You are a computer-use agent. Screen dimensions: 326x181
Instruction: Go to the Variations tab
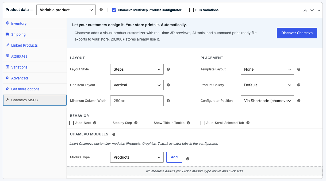click(35, 67)
